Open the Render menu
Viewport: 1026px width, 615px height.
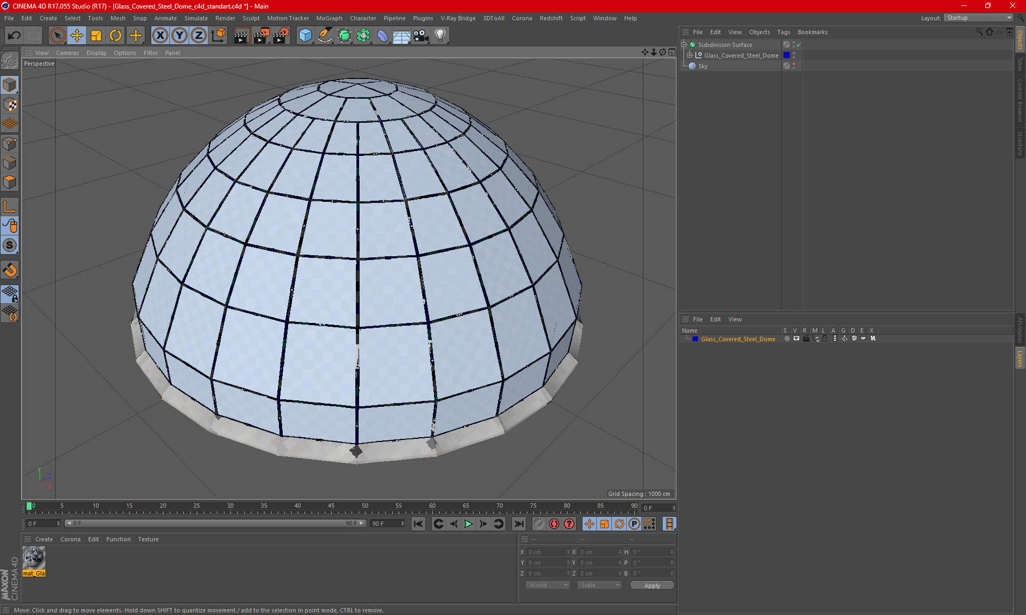click(225, 18)
